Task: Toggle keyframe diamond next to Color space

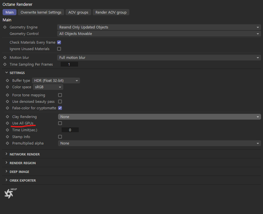Action: (7, 87)
